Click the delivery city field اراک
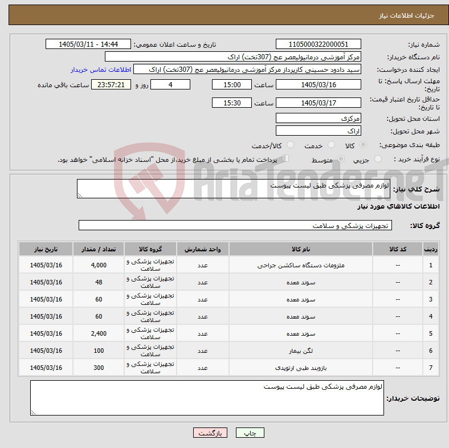Viewport: 449px width, 448px height. pos(318,131)
